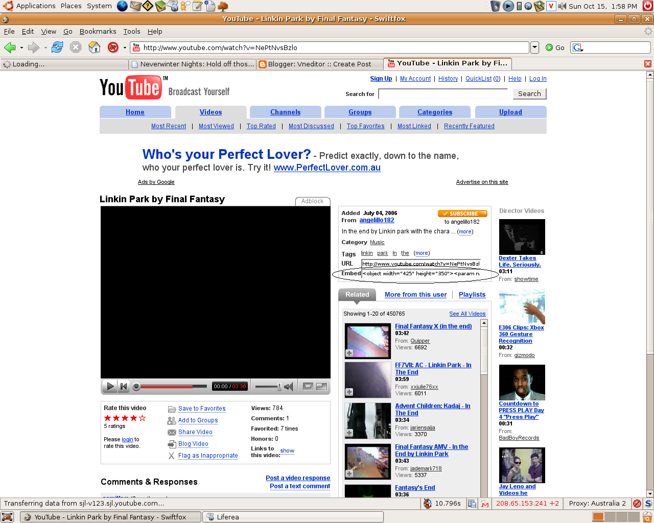
Task: Switch to Blogger Create Post tab
Action: [x=319, y=64]
